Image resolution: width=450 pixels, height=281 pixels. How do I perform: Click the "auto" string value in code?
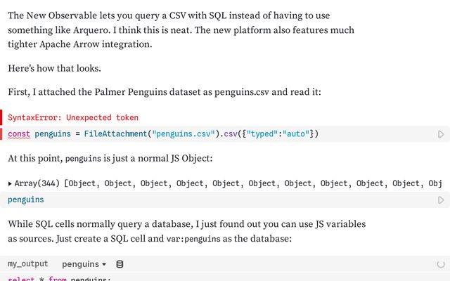tap(296, 134)
